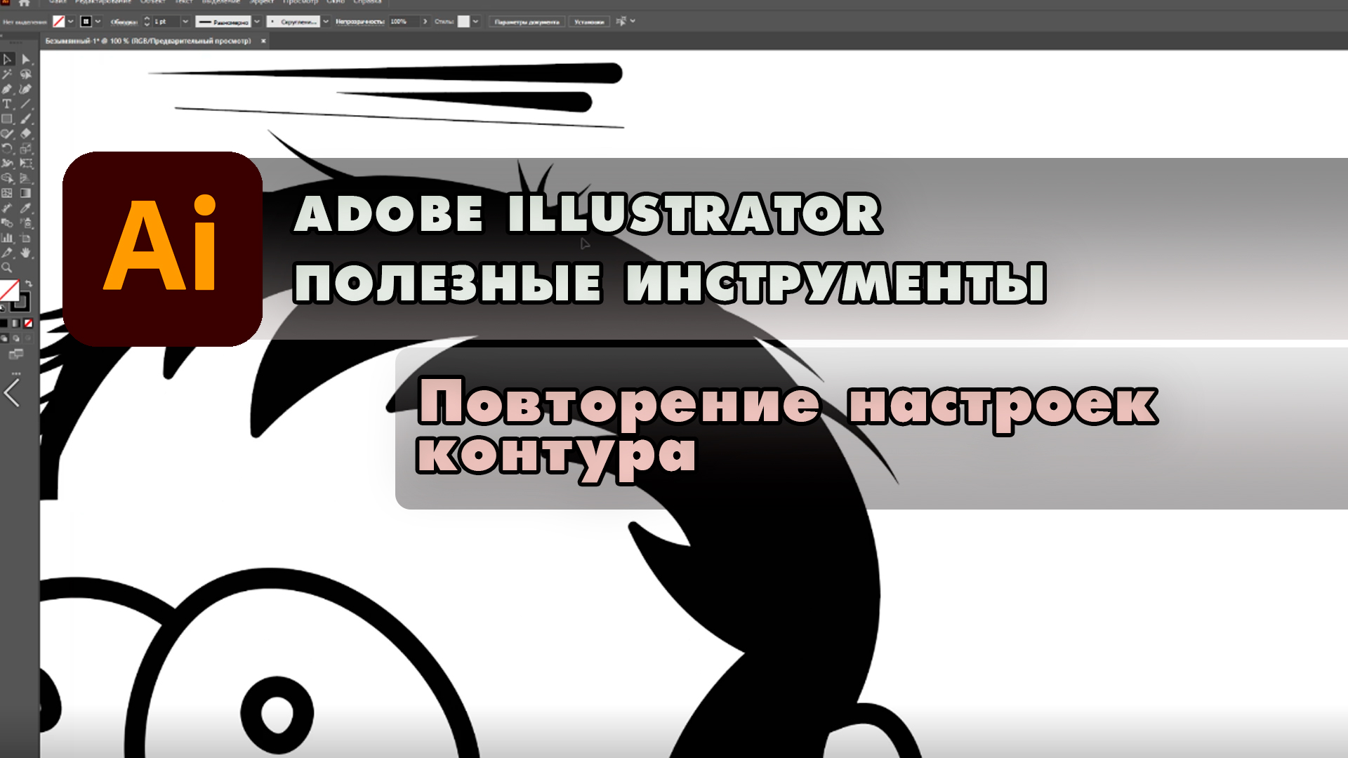Screen dimensions: 1348x758
Task: Click control bar fill color swatch
Action: 59,22
